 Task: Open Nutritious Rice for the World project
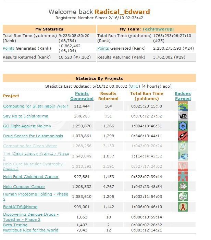(x=30, y=230)
